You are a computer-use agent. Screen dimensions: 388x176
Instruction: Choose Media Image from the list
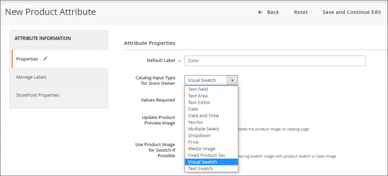(x=202, y=149)
